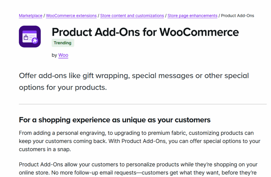Open Store content and customizations

[x=132, y=16]
